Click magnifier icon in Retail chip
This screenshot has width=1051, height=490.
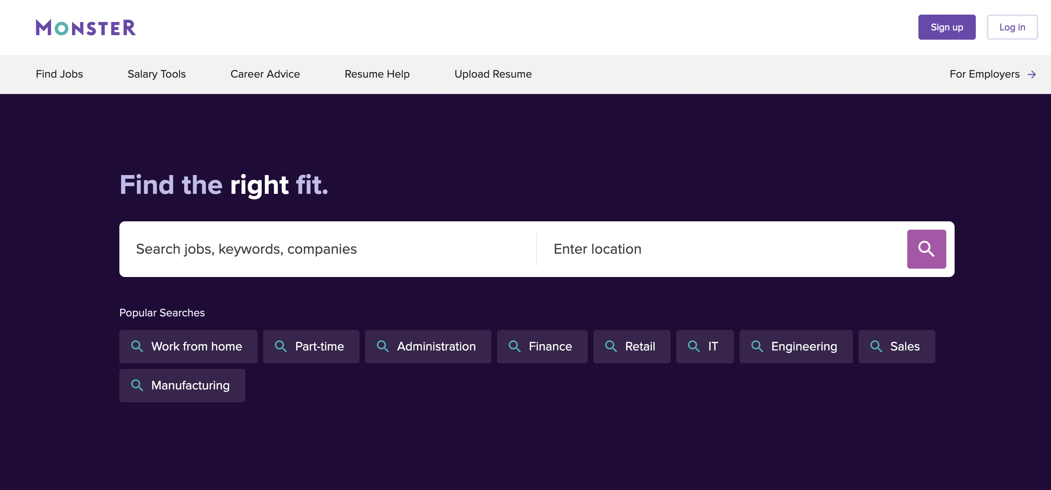611,346
